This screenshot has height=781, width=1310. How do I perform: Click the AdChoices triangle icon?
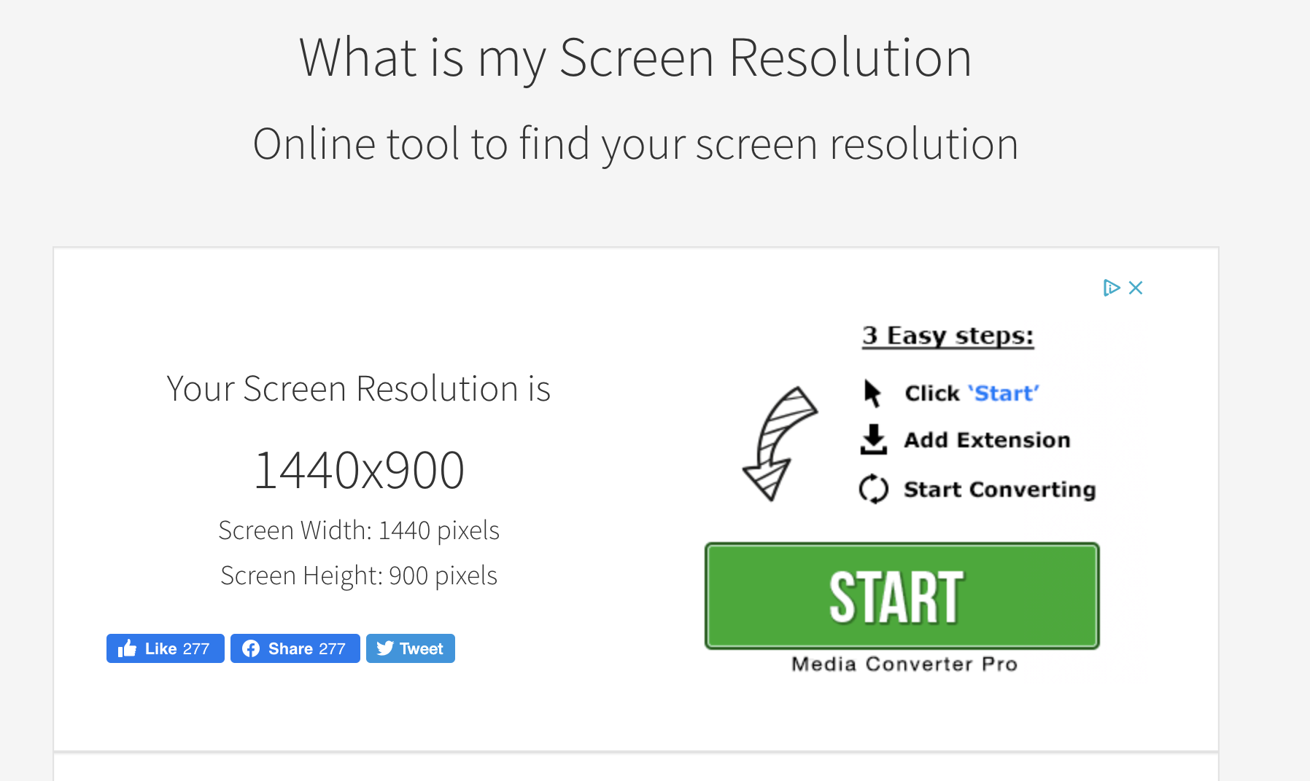(1111, 288)
